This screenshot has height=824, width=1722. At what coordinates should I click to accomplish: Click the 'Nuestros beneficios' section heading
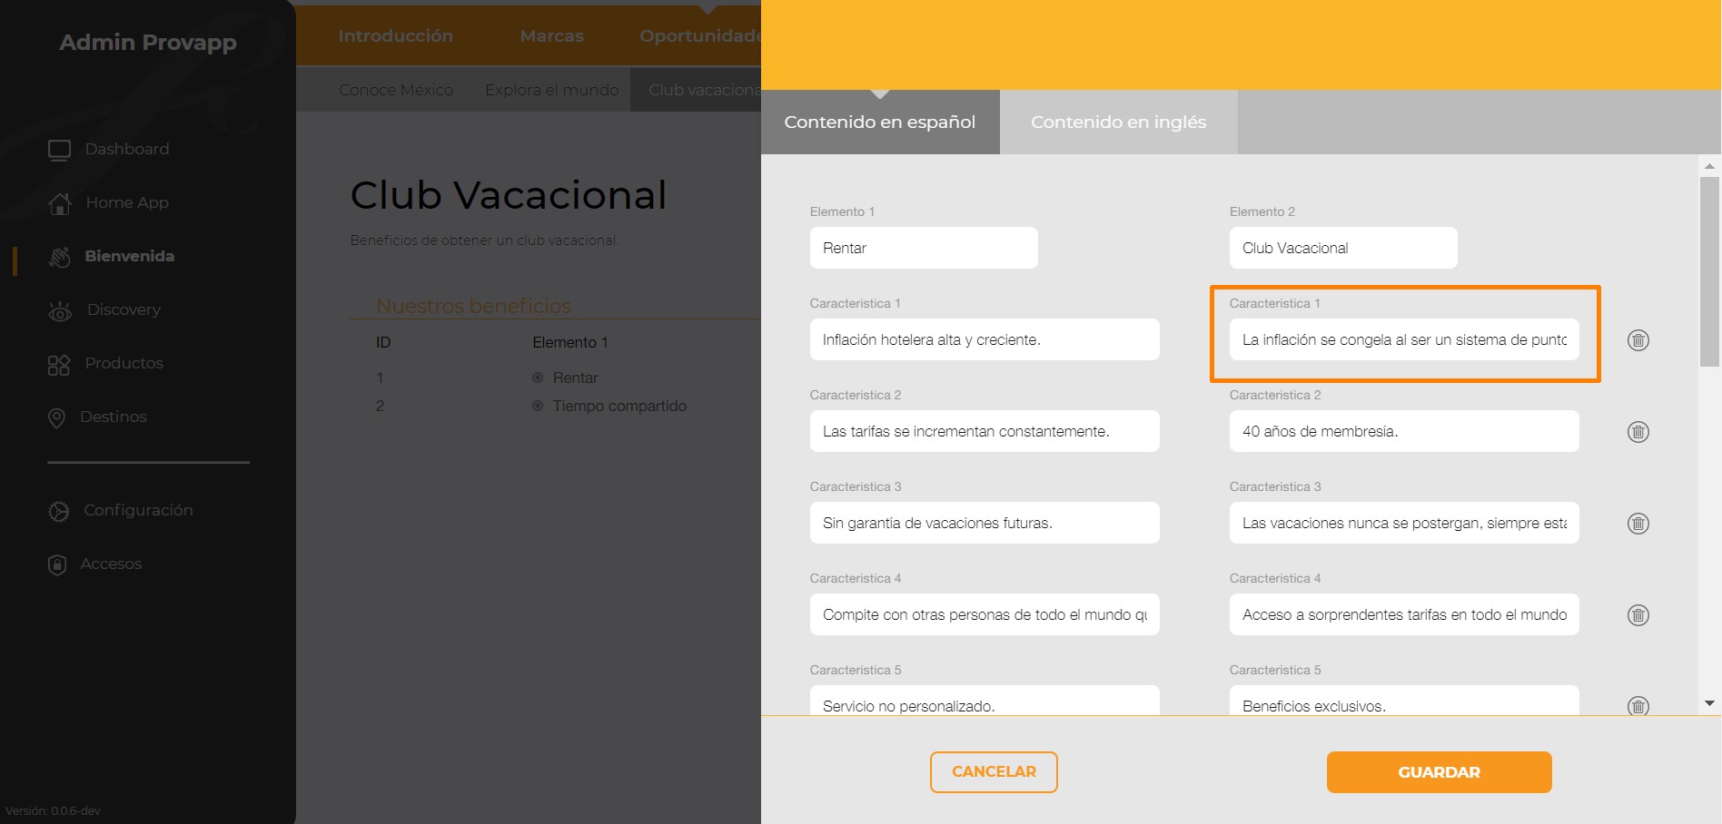(474, 306)
